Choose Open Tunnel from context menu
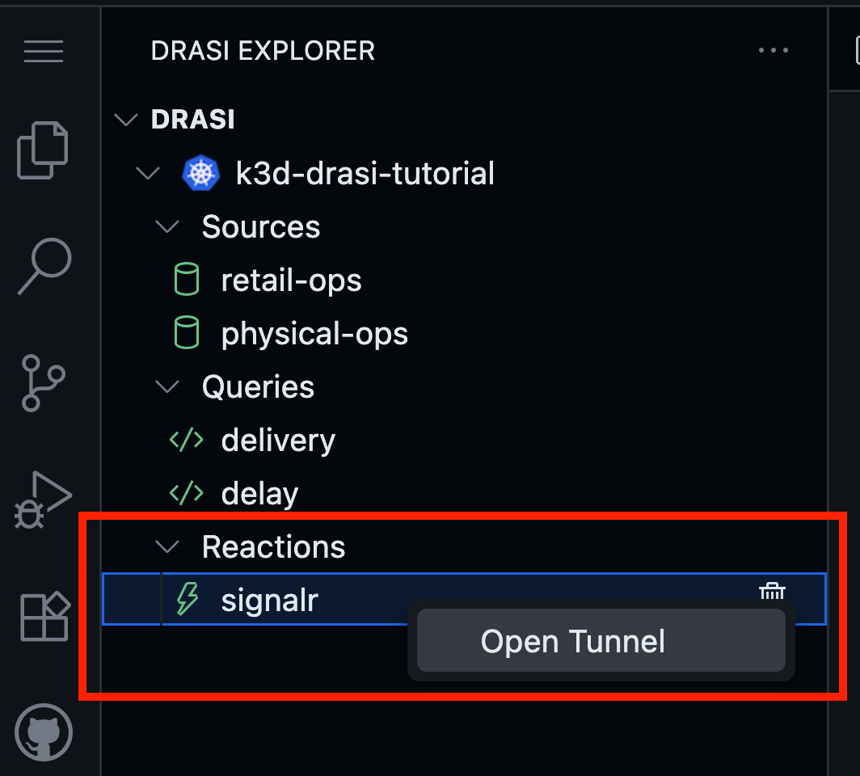860x776 pixels. [573, 641]
